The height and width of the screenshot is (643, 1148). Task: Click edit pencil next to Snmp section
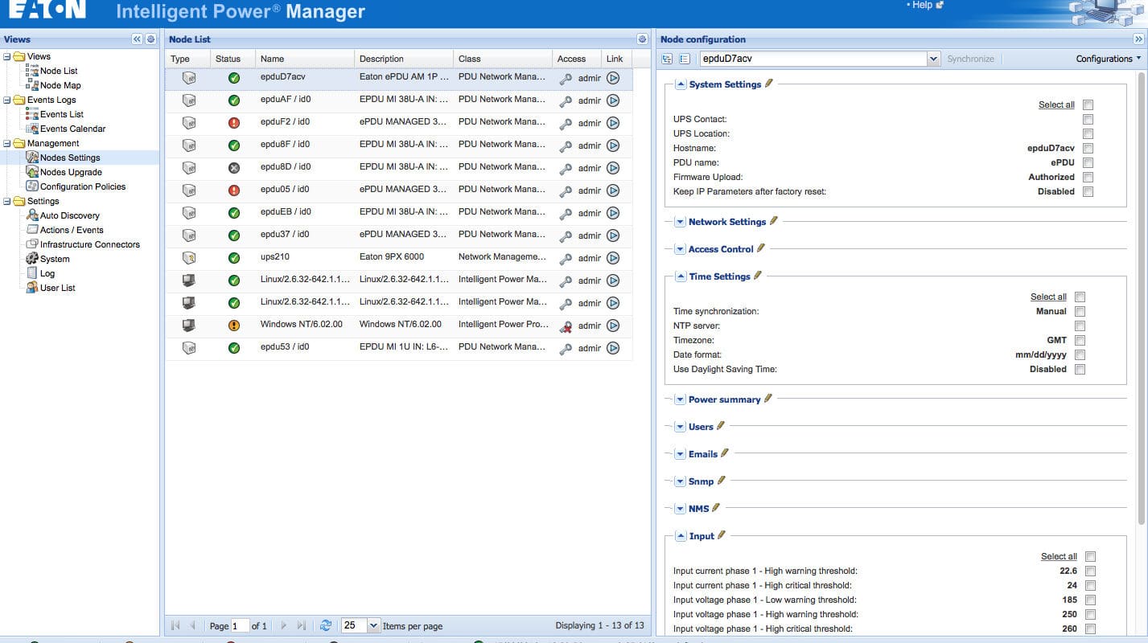click(722, 480)
